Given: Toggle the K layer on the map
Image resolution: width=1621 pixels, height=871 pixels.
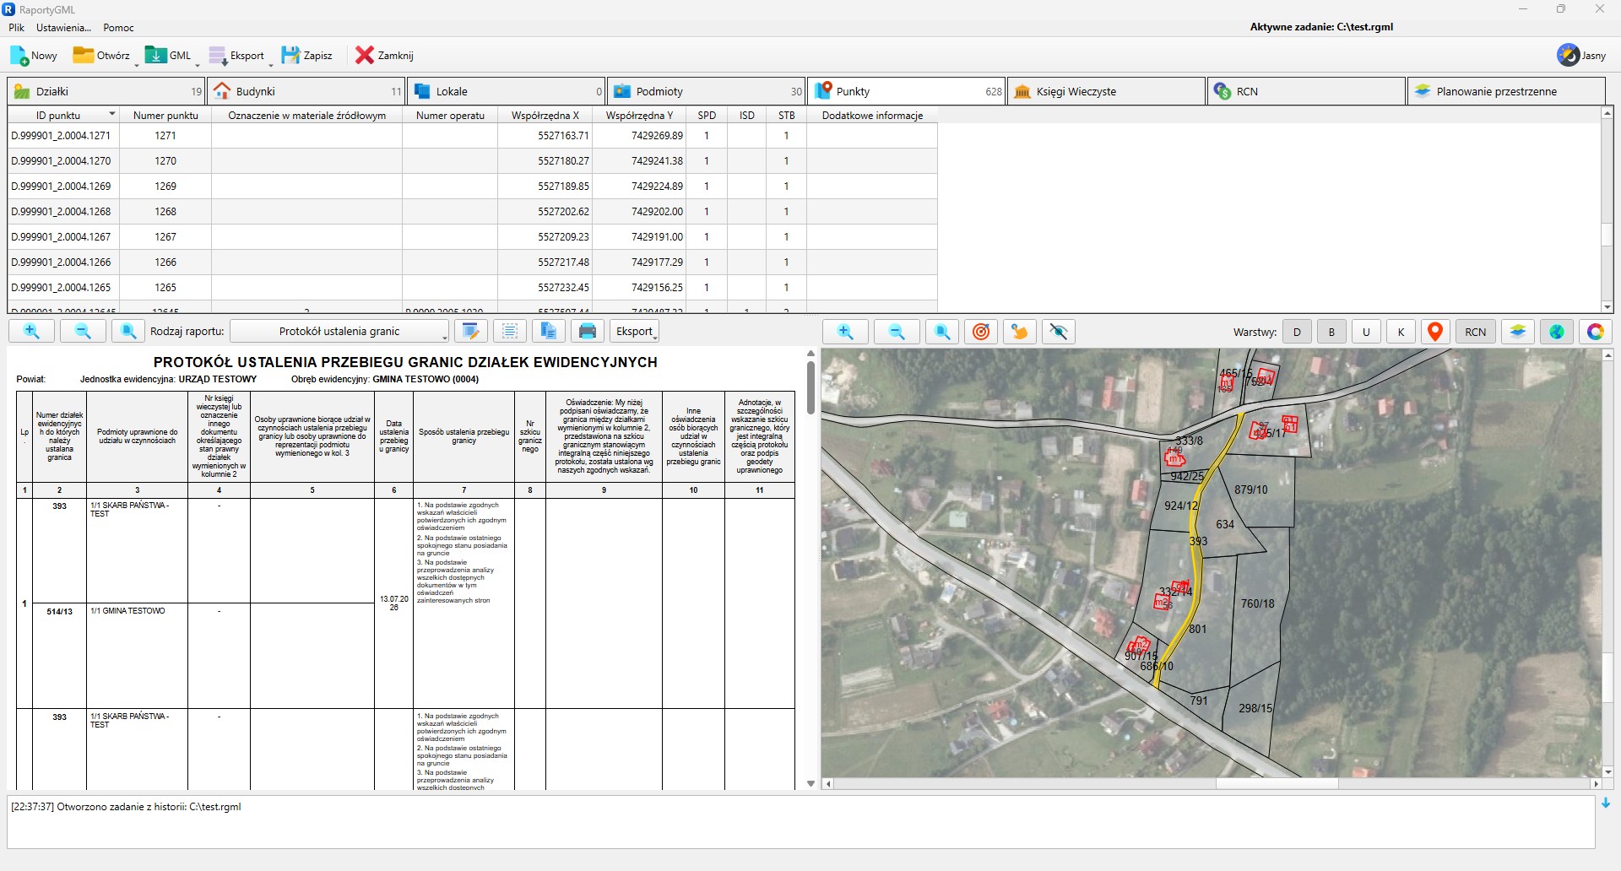Looking at the screenshot, I should coord(1401,332).
